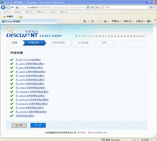Click the green Refresh page icon
157x141 pixels.
[92, 7]
